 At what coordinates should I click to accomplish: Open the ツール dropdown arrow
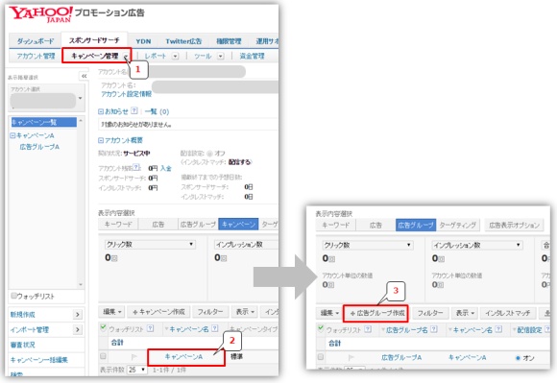pyautogui.click(x=221, y=56)
